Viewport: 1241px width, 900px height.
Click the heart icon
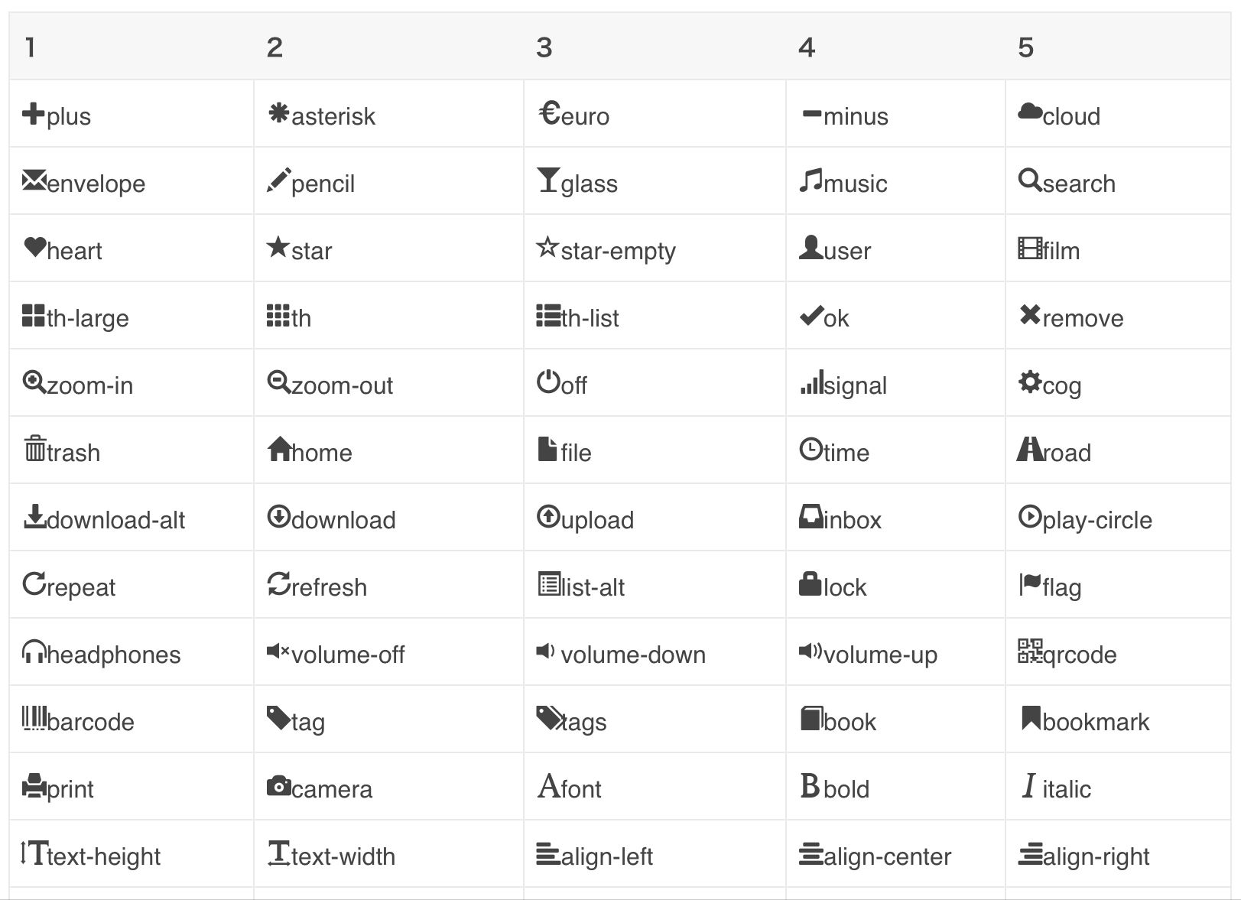click(34, 247)
